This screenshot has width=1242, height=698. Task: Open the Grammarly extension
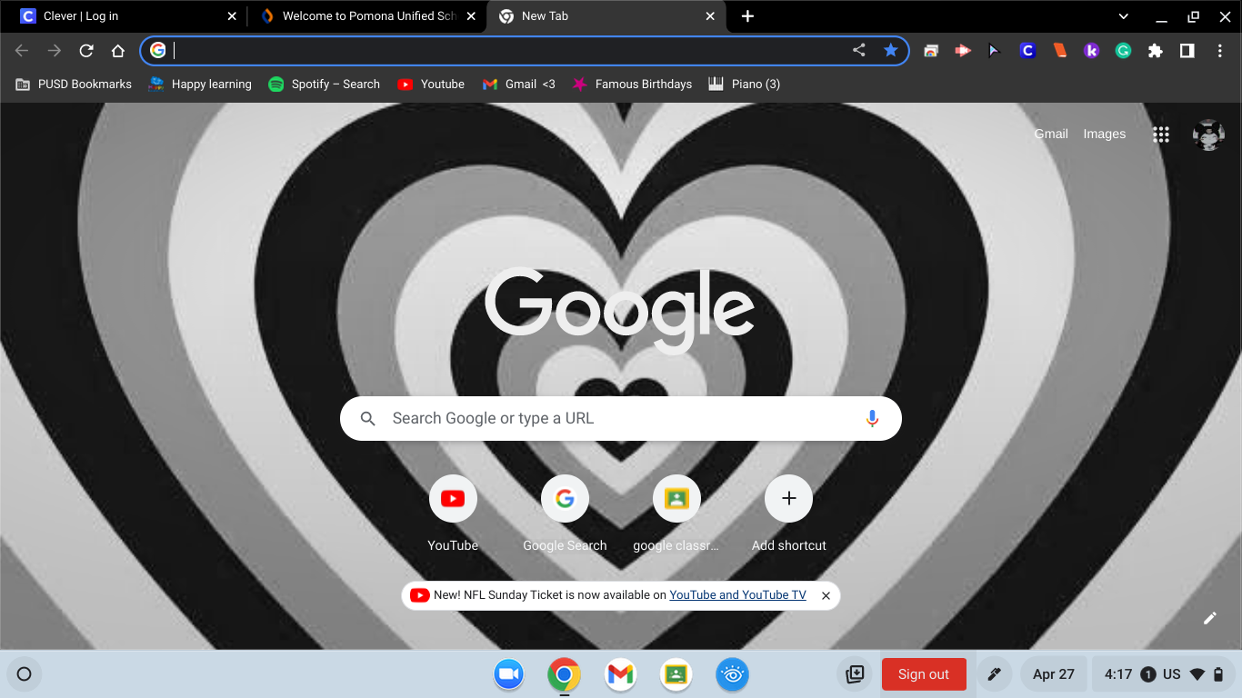pyautogui.click(x=1123, y=51)
